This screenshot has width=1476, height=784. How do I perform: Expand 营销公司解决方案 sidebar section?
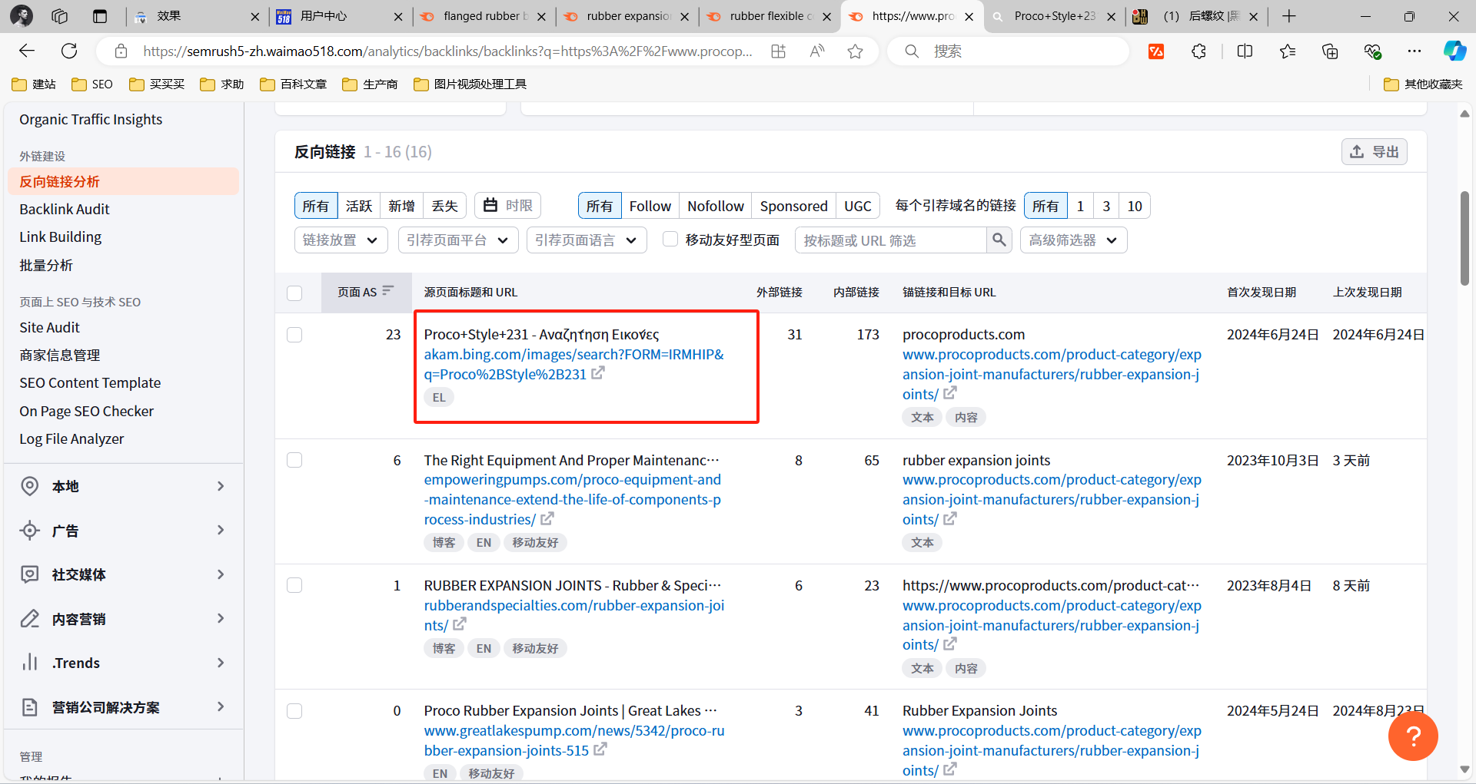(124, 707)
